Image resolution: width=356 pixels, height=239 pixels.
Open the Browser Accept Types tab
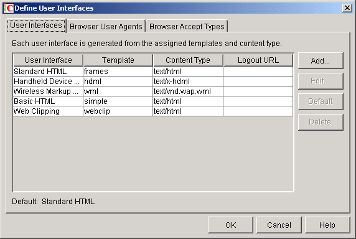pos(187,27)
